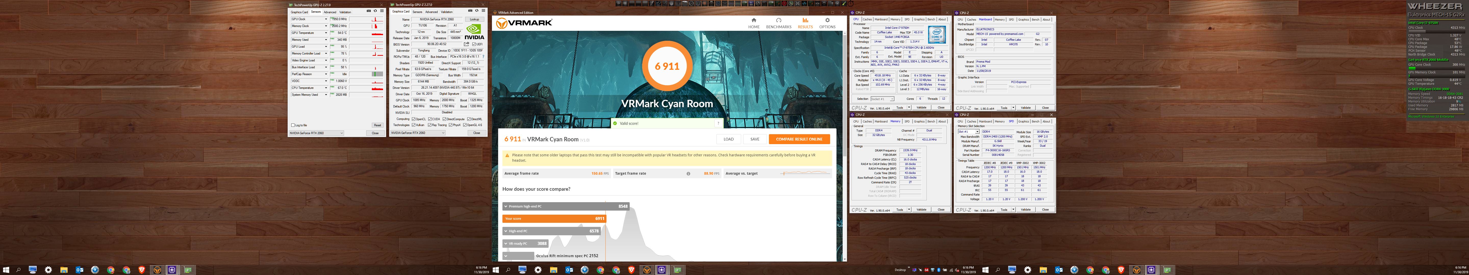1469x275 pixels.
Task: Toggle the Ray Tracing checkbox
Action: coord(430,125)
